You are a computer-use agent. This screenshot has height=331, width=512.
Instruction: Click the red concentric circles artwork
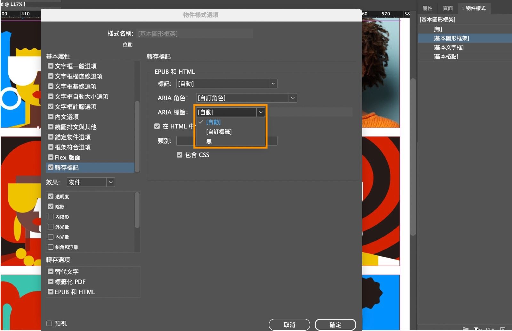tap(381, 201)
